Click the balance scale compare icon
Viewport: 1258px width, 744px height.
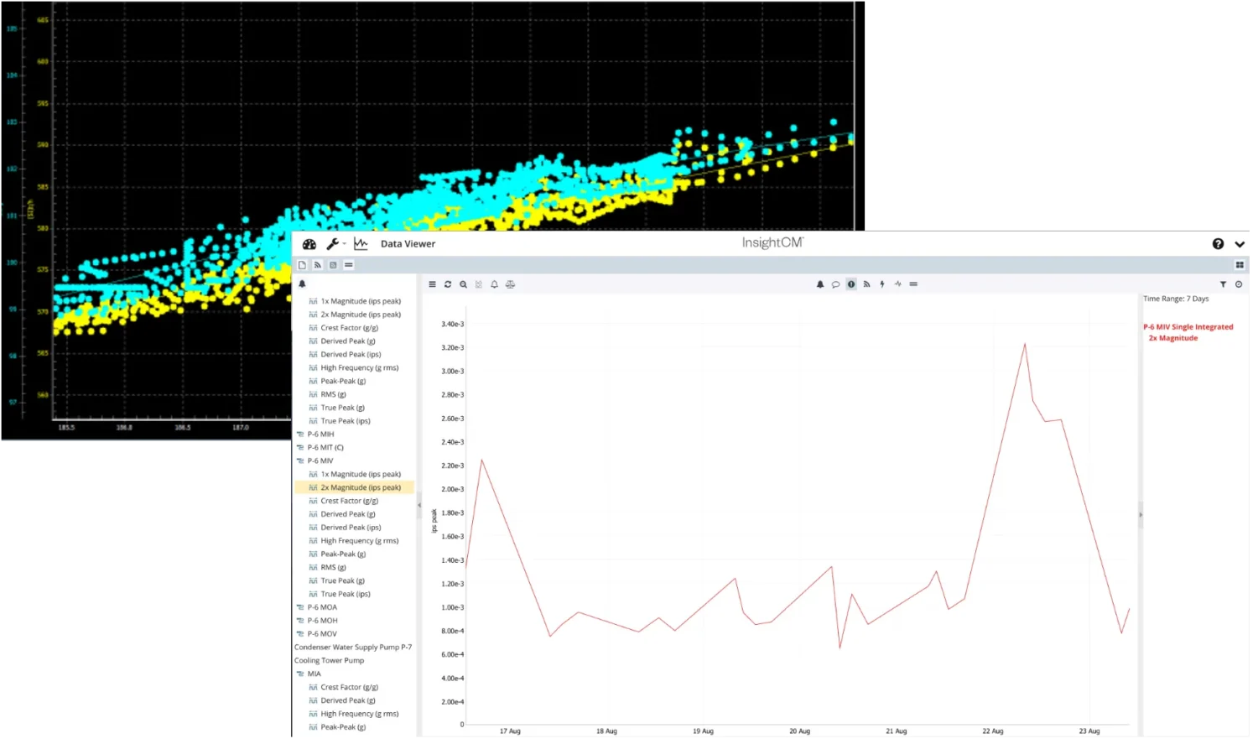click(510, 284)
